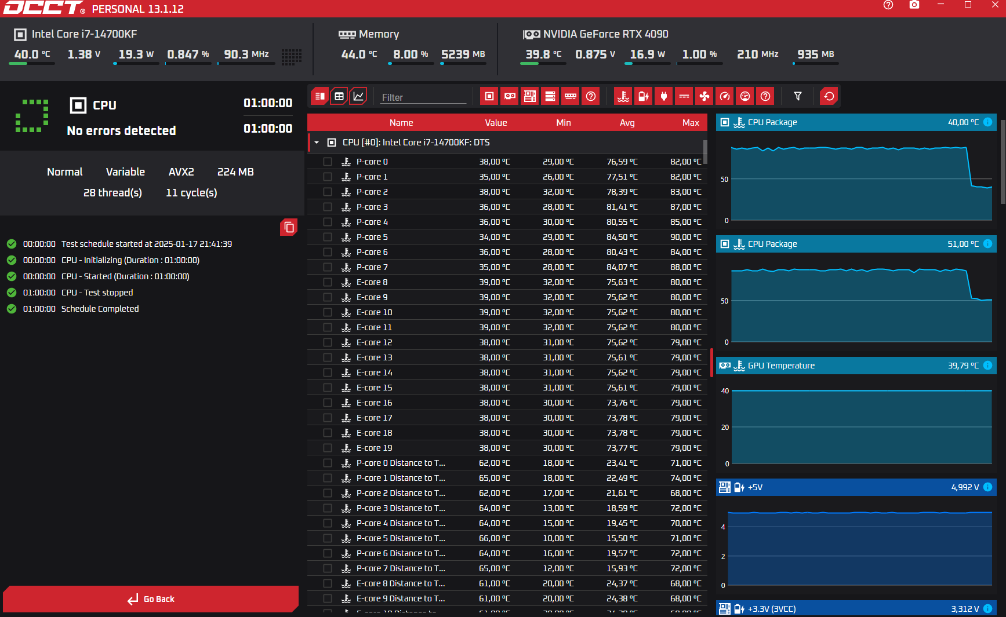Open the hardware question-mark filter icon

pos(591,96)
